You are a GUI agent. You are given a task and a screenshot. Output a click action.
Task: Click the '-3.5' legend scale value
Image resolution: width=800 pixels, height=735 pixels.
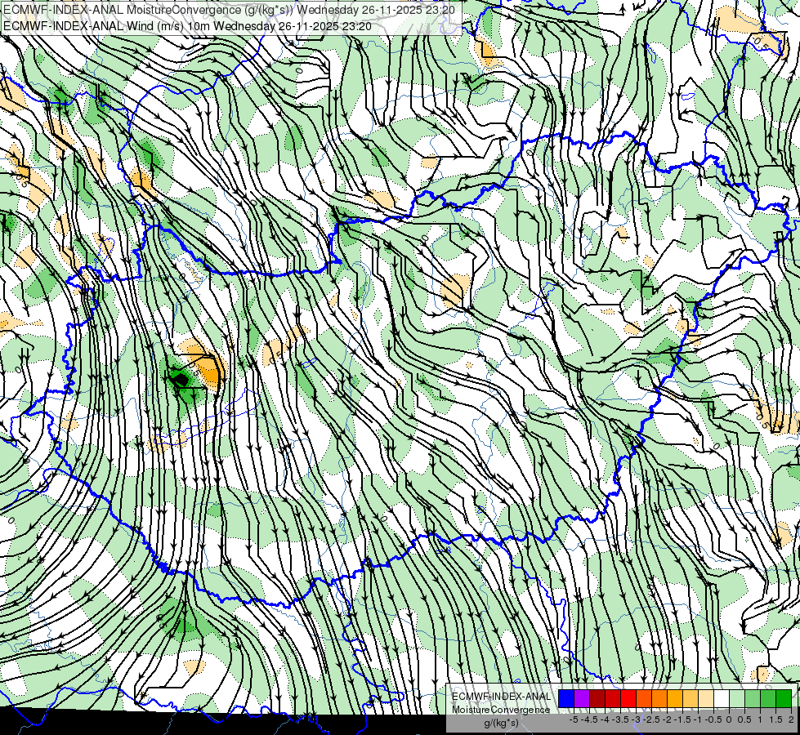(x=620, y=719)
